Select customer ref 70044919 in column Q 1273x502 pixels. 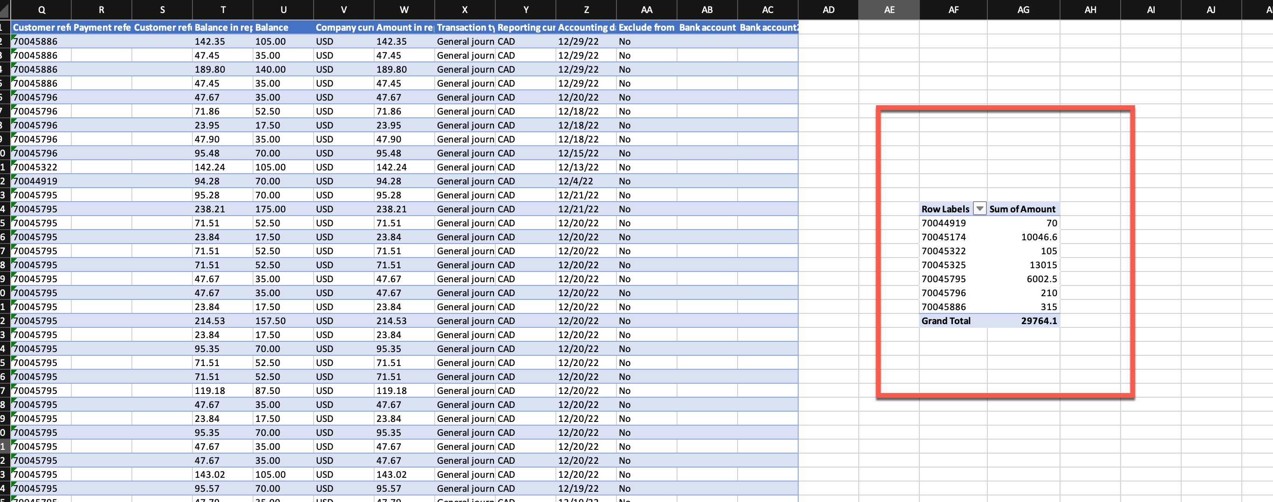click(41, 181)
